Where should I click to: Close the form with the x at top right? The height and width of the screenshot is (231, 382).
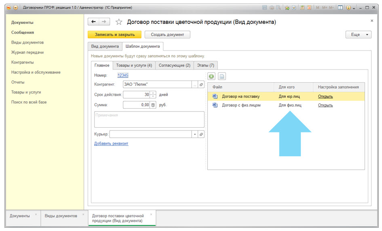[x=372, y=21]
